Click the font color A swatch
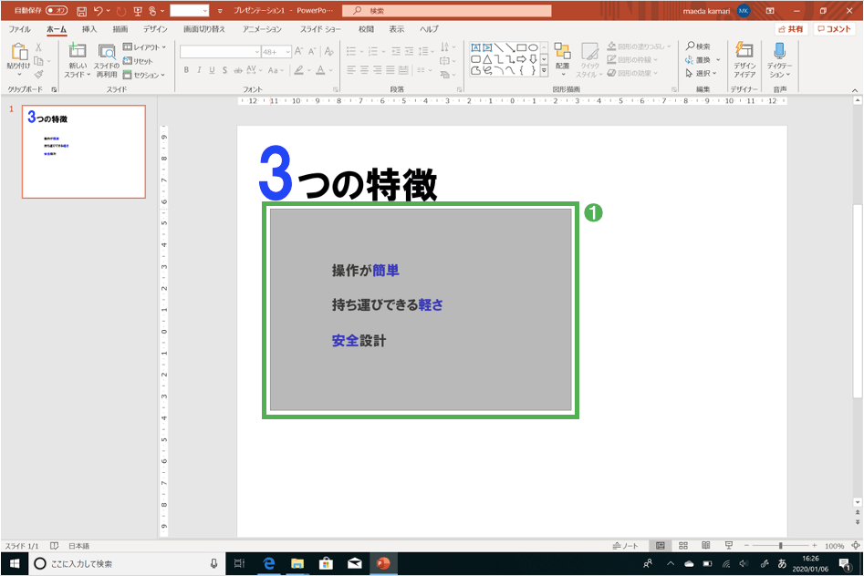This screenshot has width=864, height=576. tap(320, 70)
